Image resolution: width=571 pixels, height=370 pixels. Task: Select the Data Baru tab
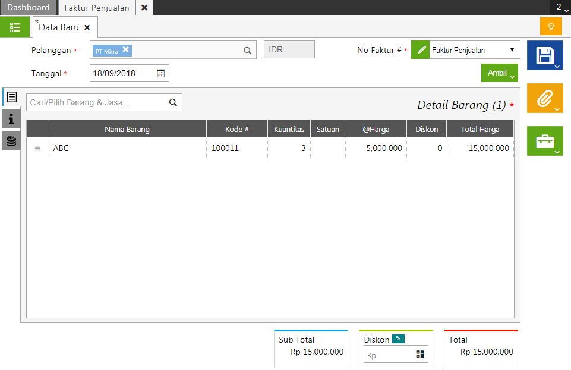[58, 27]
